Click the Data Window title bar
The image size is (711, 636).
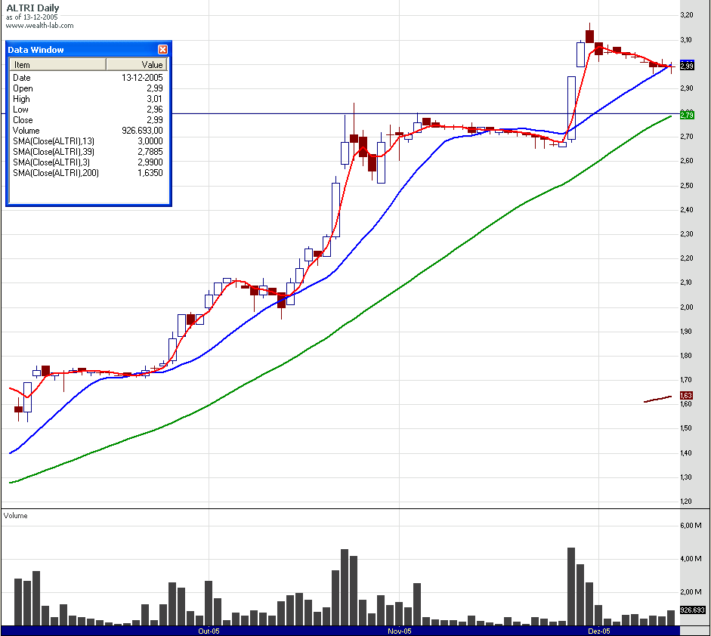(88, 49)
